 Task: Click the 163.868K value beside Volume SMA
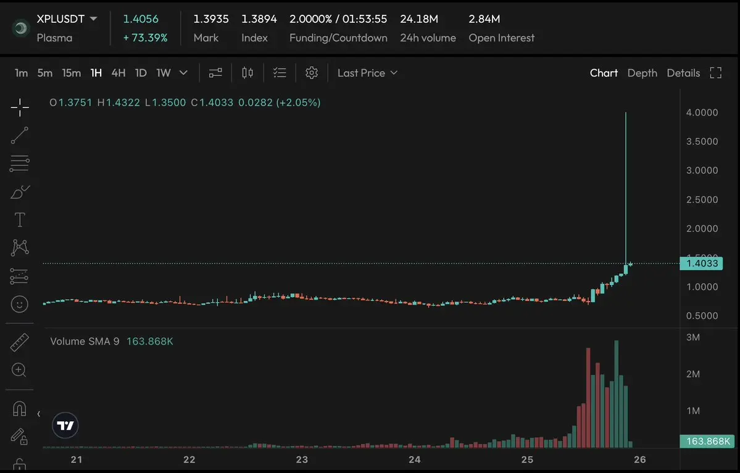tap(149, 341)
